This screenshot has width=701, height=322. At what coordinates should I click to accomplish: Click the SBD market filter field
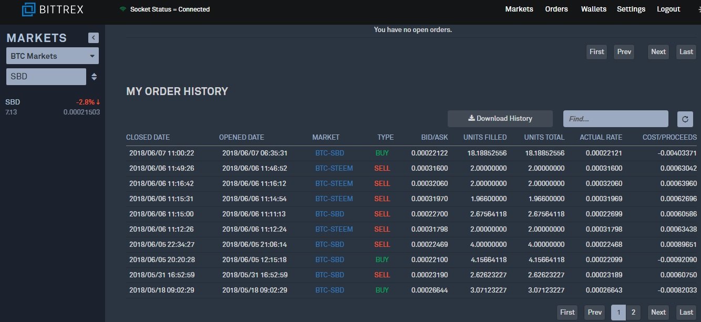click(x=46, y=77)
